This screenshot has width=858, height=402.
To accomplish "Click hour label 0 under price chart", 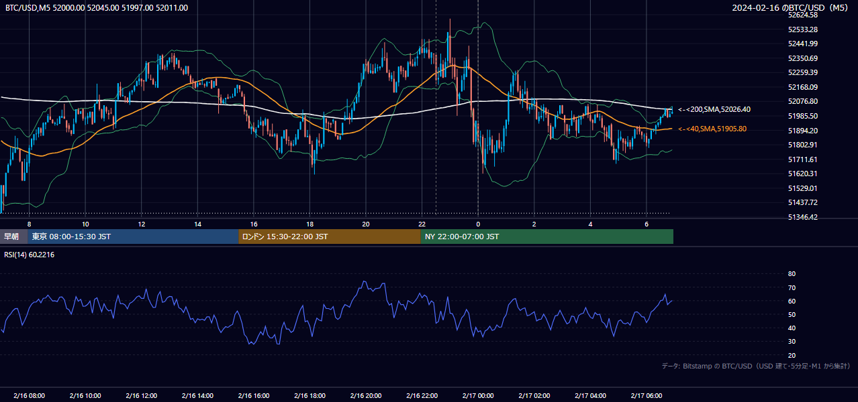I will point(477,224).
